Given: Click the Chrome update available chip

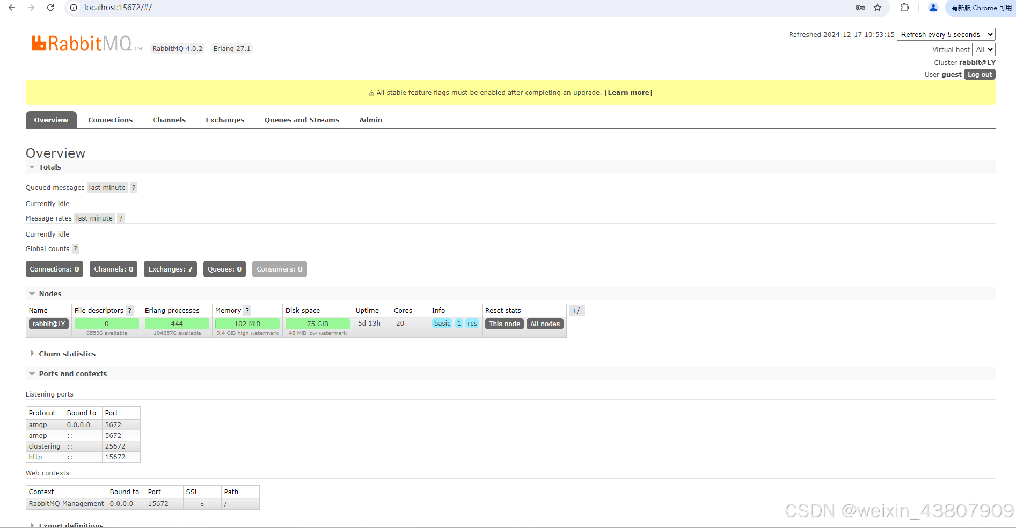Looking at the screenshot, I should (981, 8).
